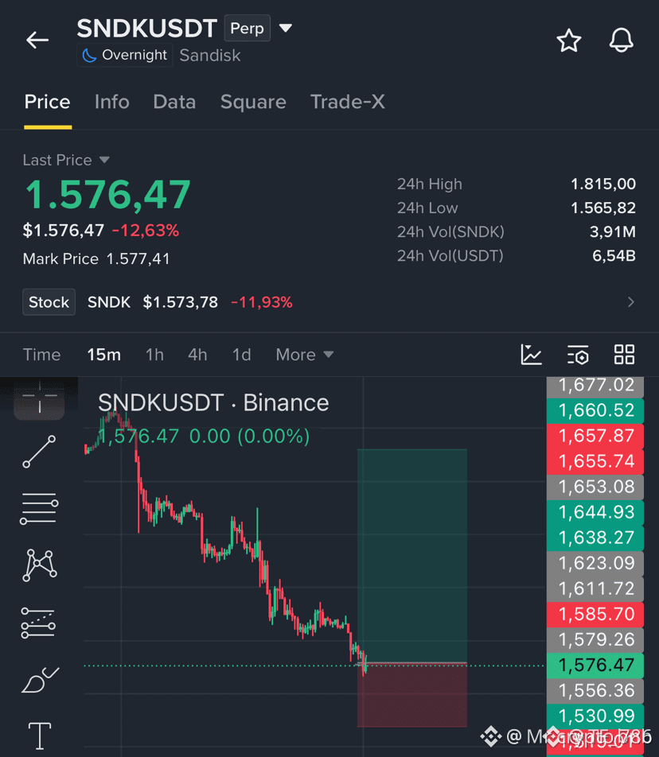
Task: Open chart settings icon
Action: tap(578, 355)
